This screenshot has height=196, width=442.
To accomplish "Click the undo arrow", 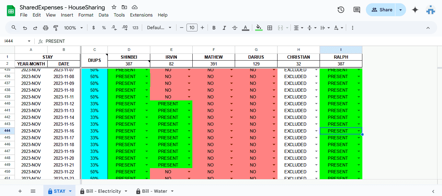I will coord(25,28).
